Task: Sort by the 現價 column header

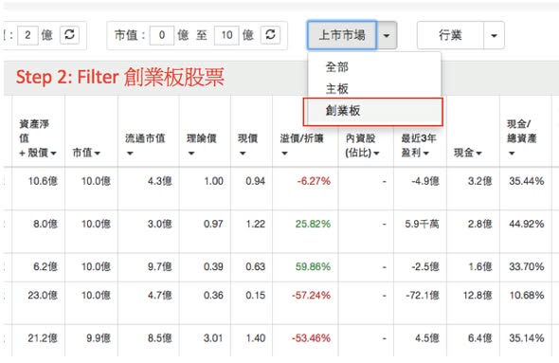Action: click(247, 145)
